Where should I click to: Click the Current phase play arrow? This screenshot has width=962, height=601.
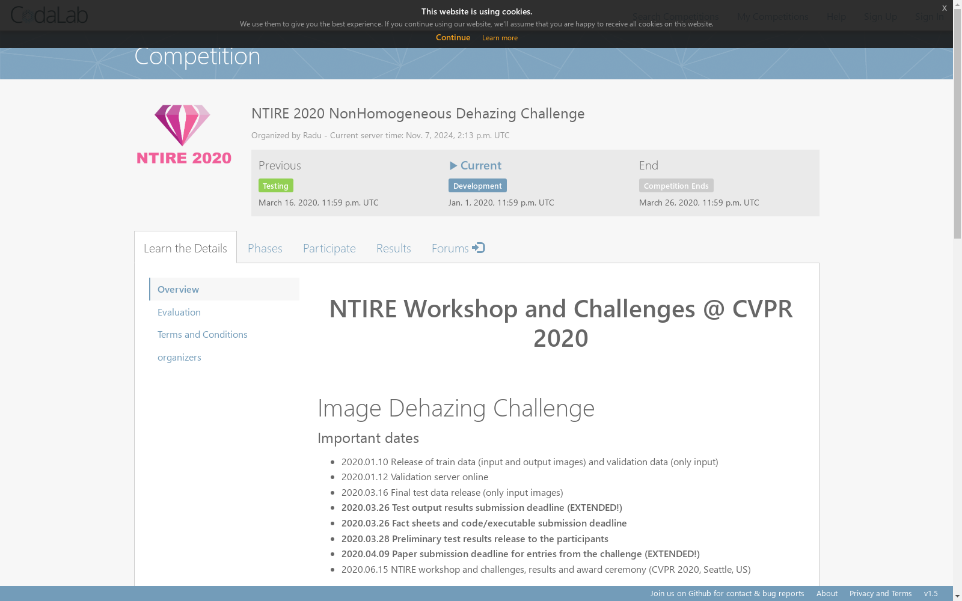point(453,165)
